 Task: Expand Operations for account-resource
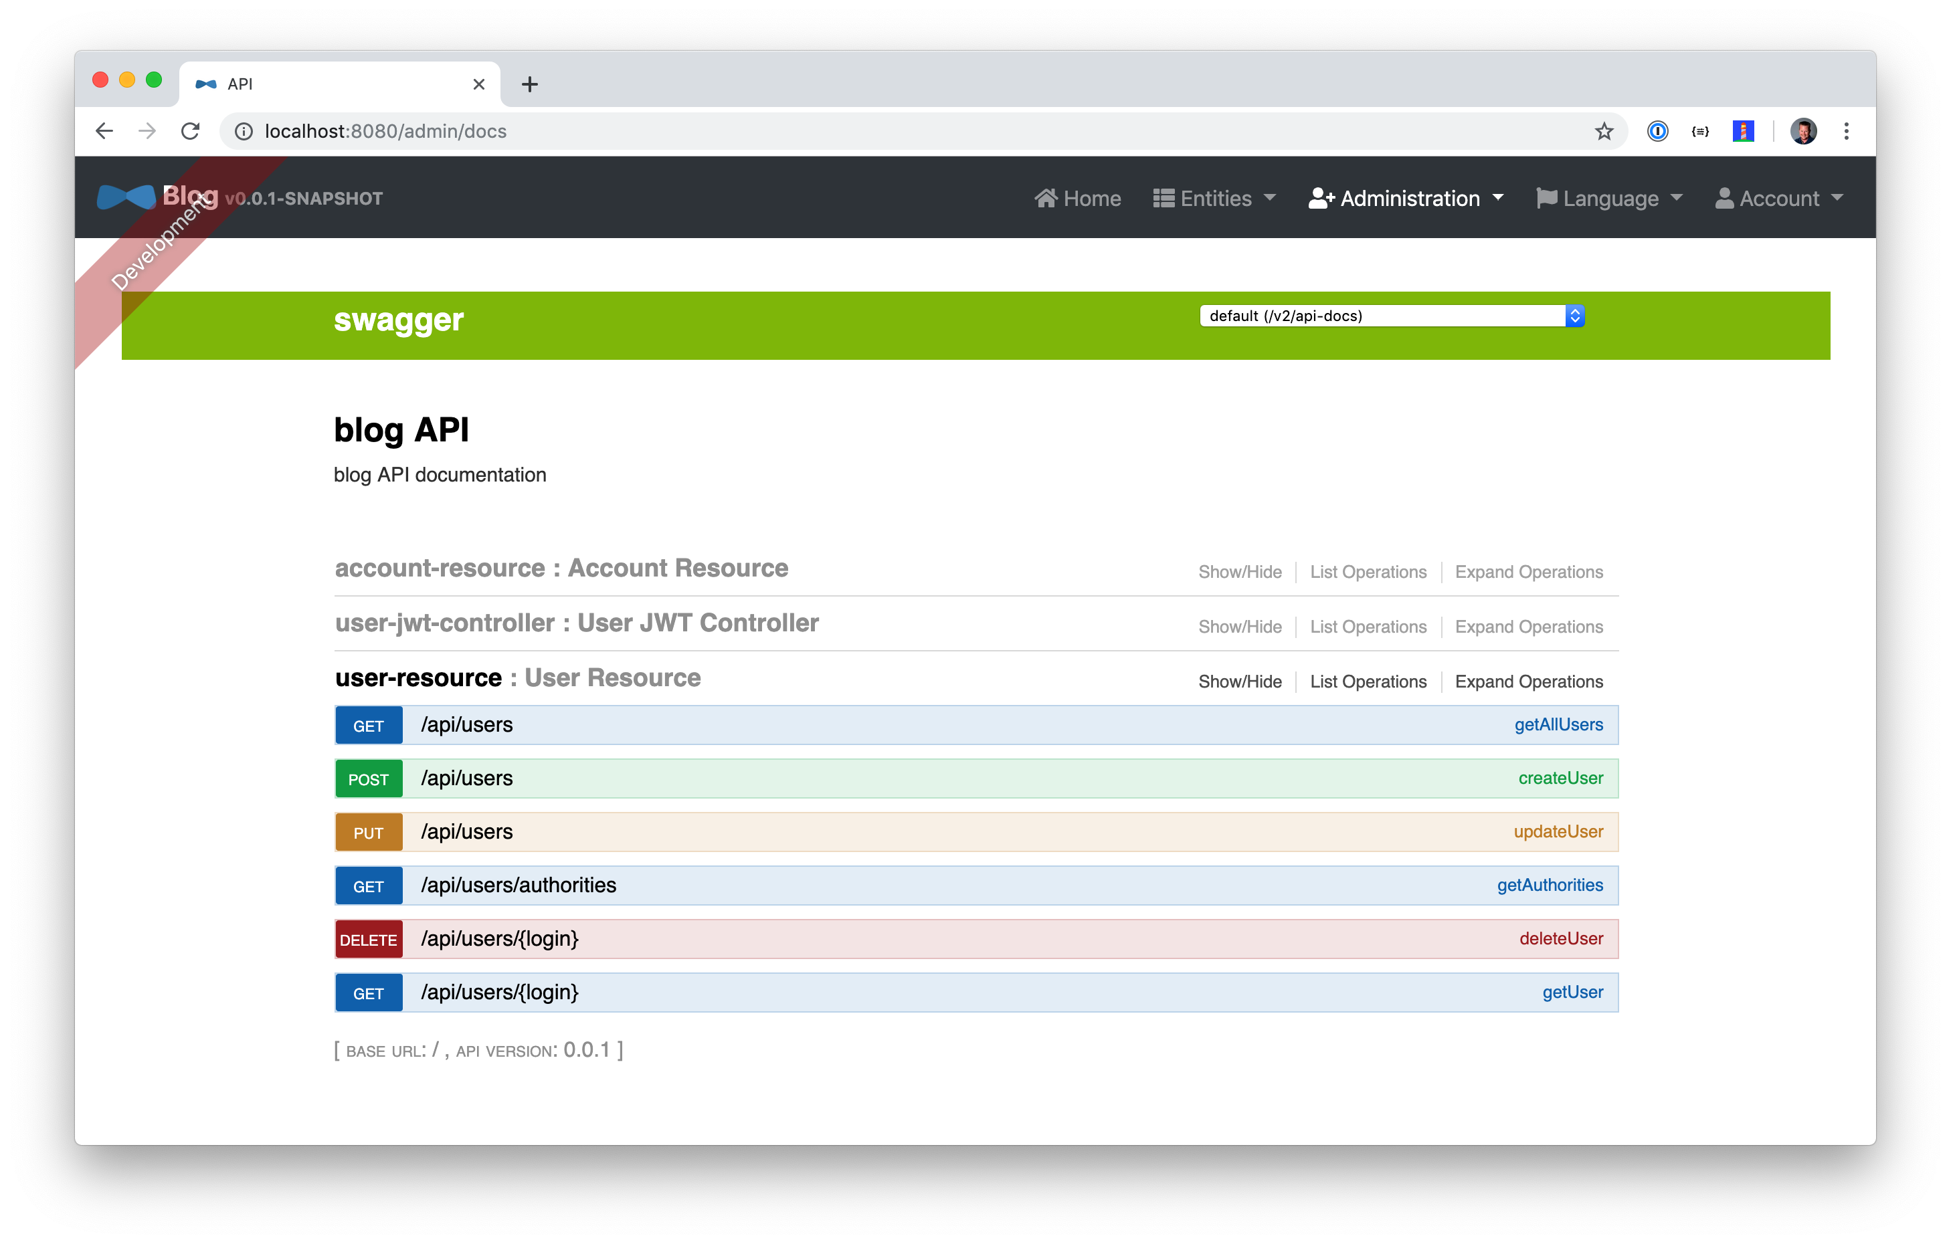pyautogui.click(x=1528, y=572)
